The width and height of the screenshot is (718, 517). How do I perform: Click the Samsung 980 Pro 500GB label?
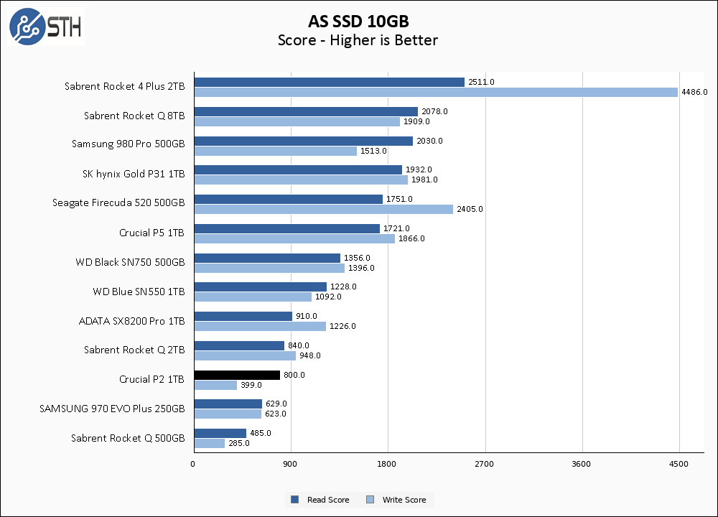point(129,144)
